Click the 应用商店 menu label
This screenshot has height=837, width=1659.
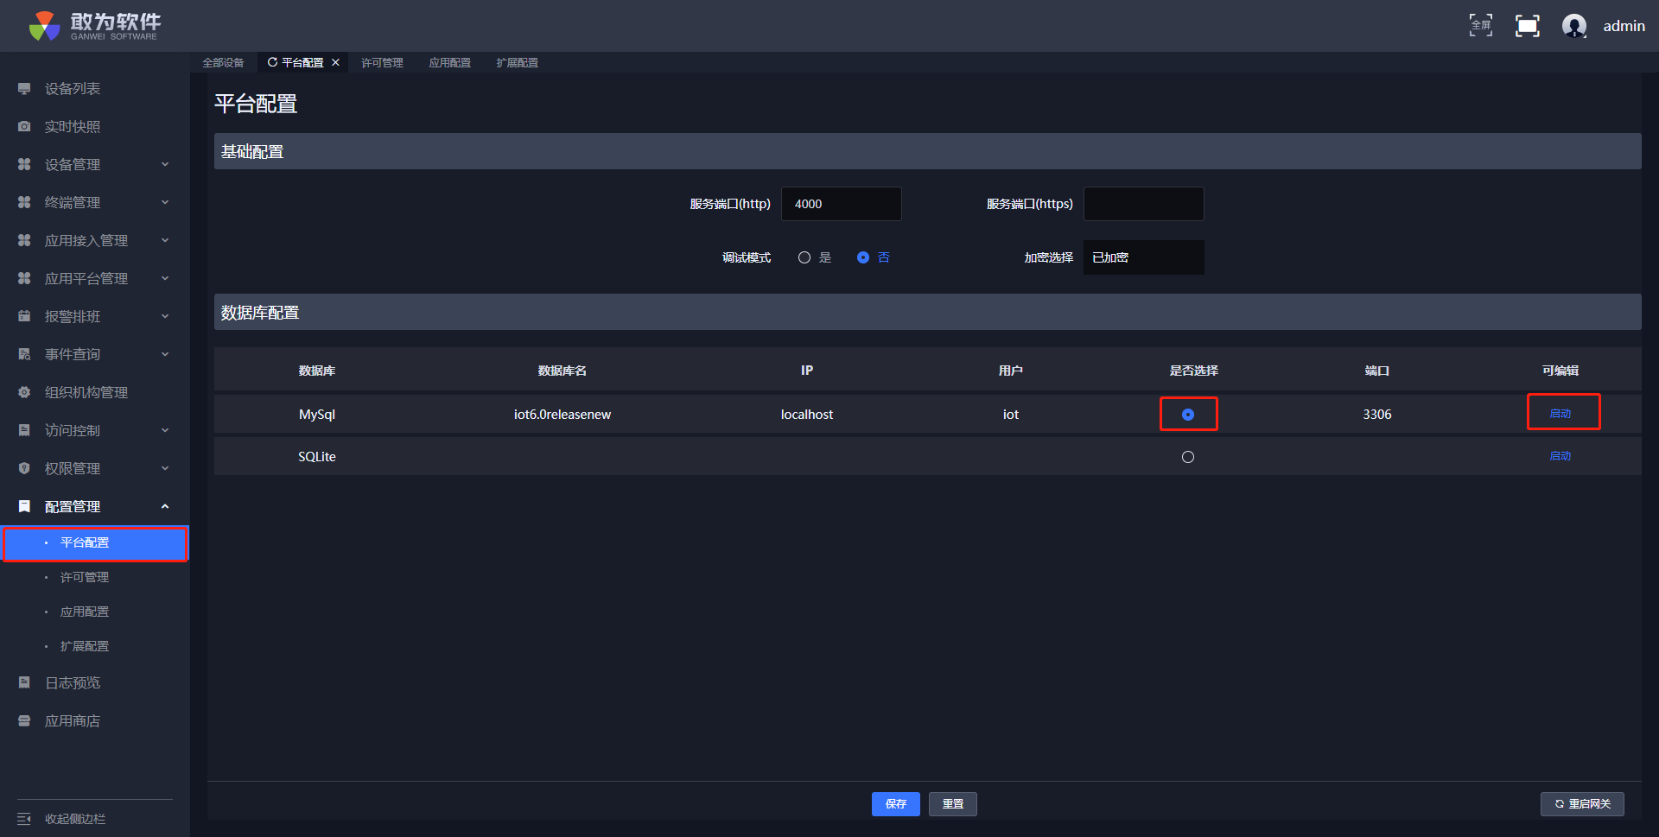73,721
